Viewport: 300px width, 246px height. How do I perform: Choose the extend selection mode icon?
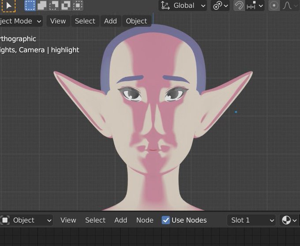click(x=42, y=5)
